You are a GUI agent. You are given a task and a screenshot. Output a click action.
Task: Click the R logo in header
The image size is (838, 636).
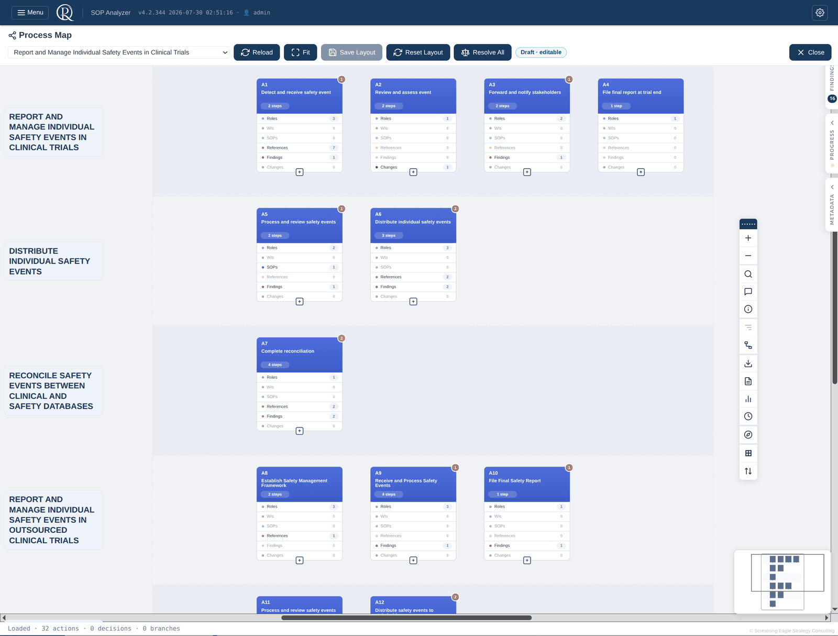65,12
